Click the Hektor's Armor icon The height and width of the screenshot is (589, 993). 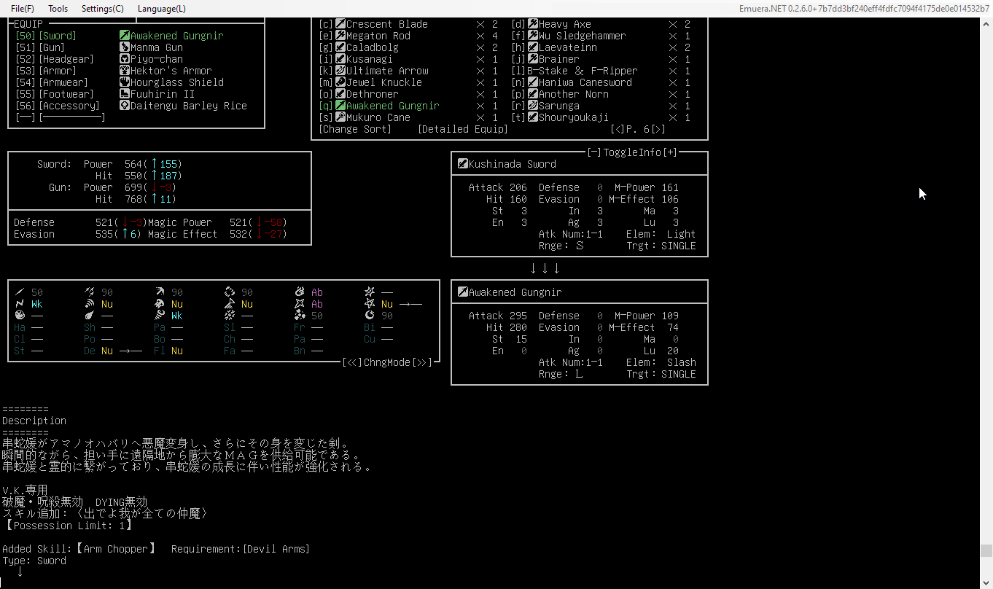coord(125,71)
